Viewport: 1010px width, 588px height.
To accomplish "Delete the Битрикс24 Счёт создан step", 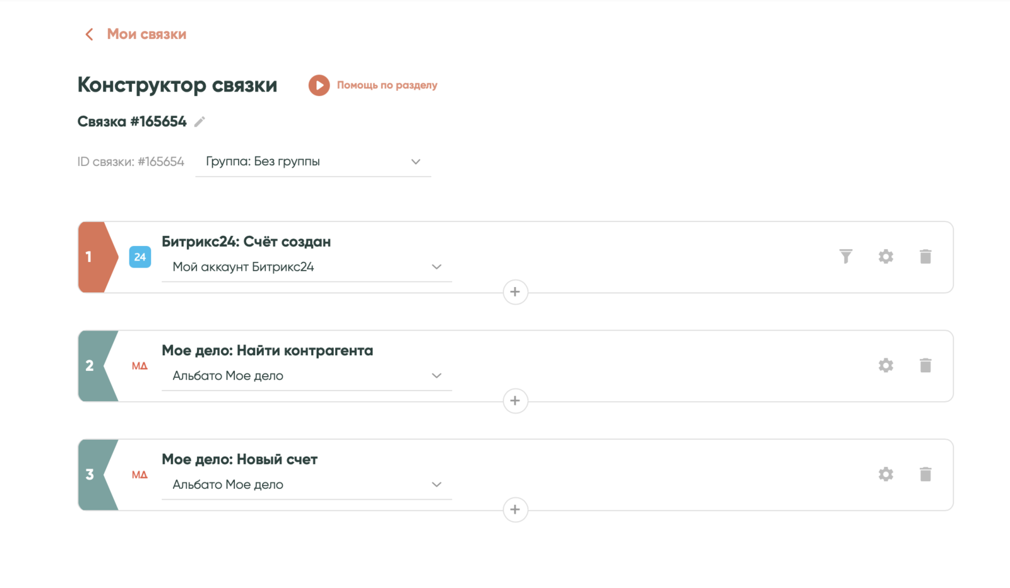I will [x=925, y=256].
